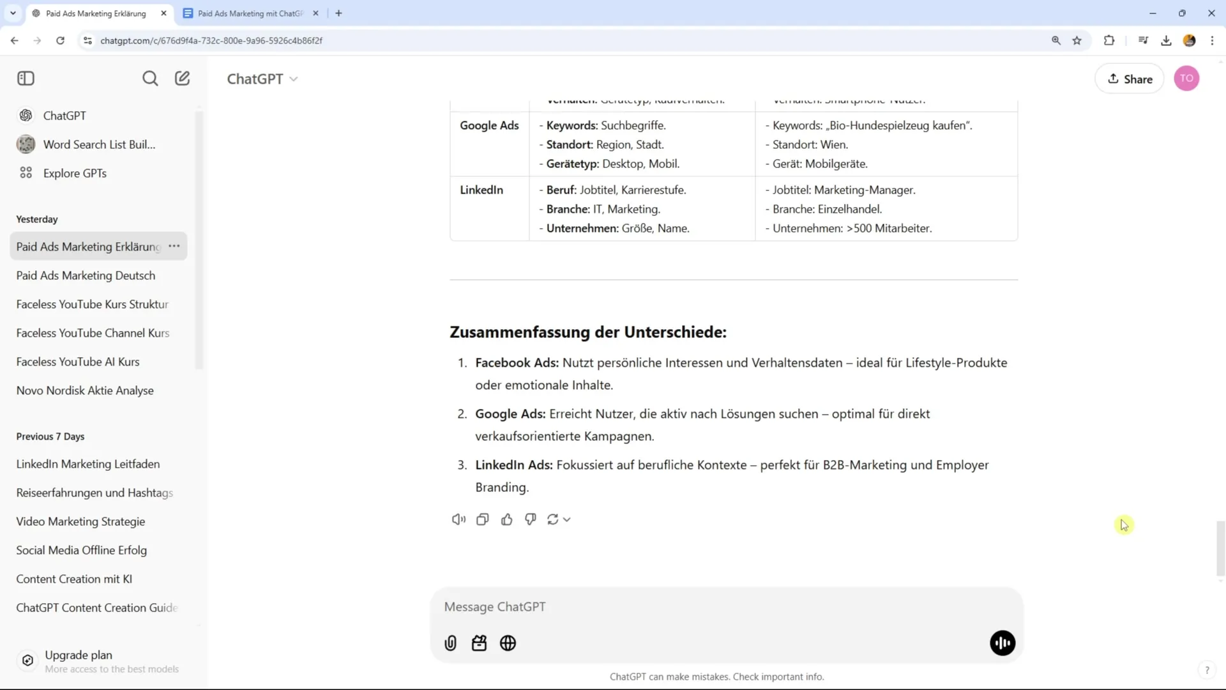Collapse the sidebar with the panel icon
This screenshot has height=690, width=1226.
click(26, 79)
